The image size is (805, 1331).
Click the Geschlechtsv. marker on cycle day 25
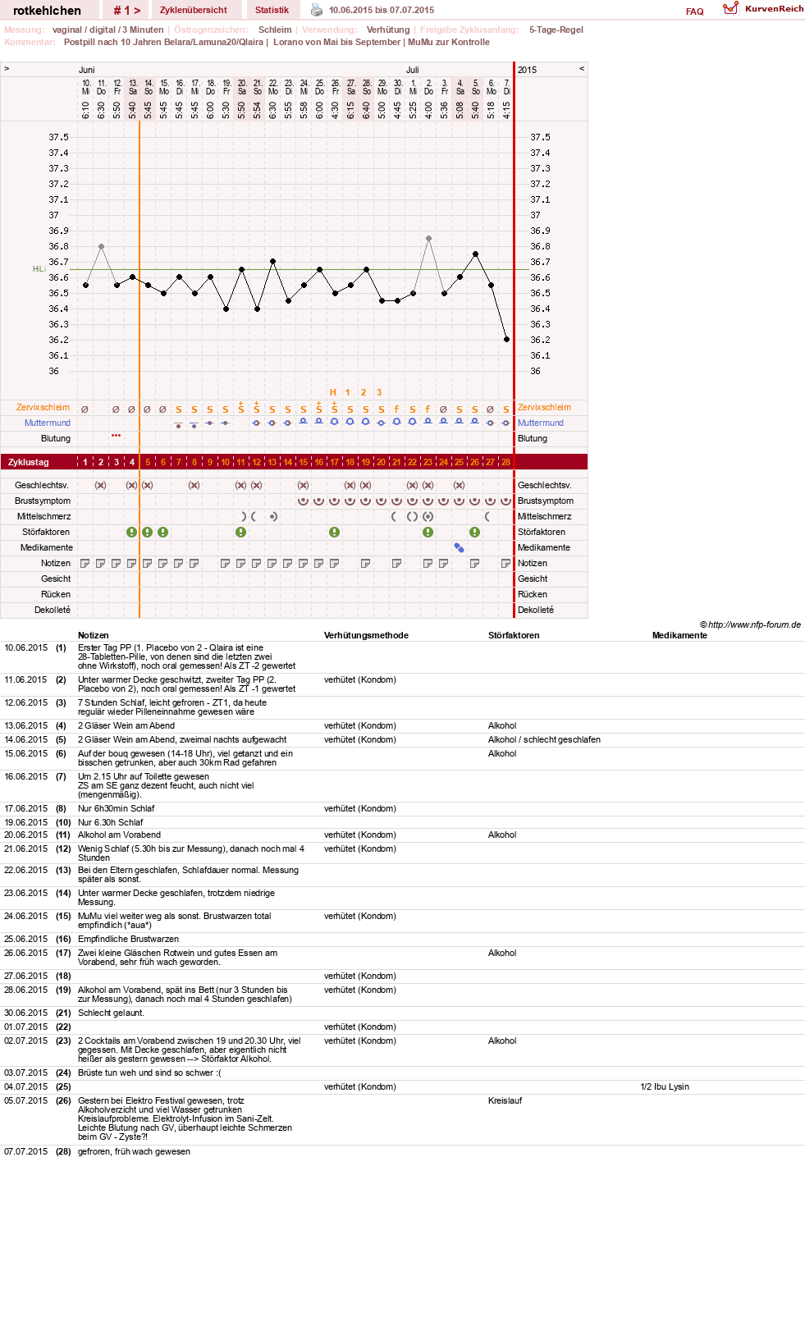click(x=459, y=485)
